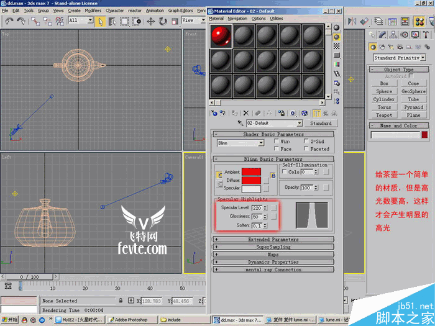Image resolution: width=435 pixels, height=326 pixels.
Task: Expand the Dynamics Properties rollout
Action: [x=273, y=261]
